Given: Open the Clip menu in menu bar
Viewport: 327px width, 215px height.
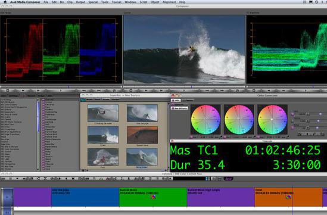Looking at the screenshot, I should (70, 2).
